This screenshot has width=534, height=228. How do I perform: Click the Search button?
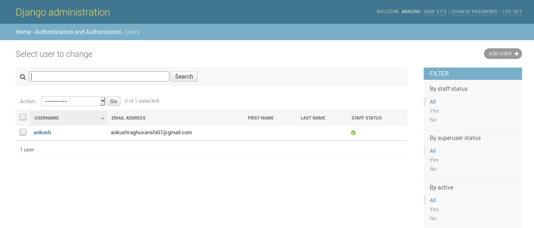(x=184, y=77)
